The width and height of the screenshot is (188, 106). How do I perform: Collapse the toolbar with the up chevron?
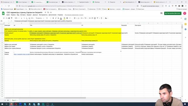tap(181, 18)
